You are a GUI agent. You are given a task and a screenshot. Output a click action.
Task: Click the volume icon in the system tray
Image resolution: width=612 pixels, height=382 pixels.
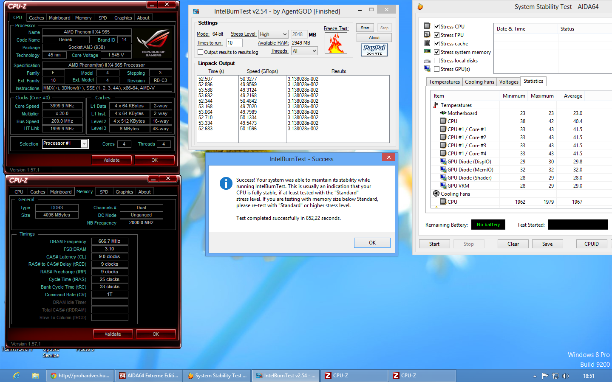coord(566,376)
